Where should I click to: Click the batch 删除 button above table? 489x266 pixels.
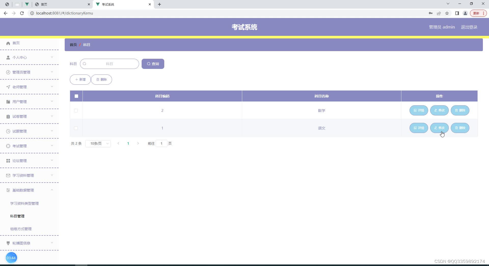pyautogui.click(x=101, y=80)
